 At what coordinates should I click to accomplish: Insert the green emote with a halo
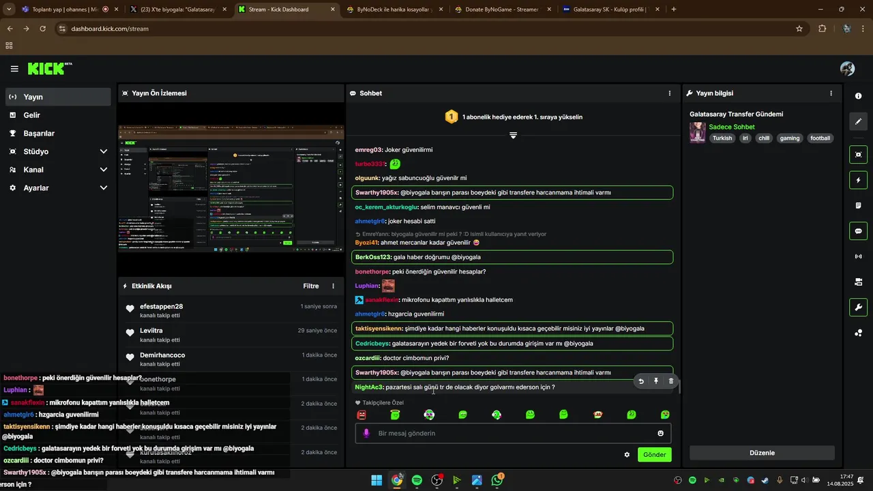(x=395, y=415)
